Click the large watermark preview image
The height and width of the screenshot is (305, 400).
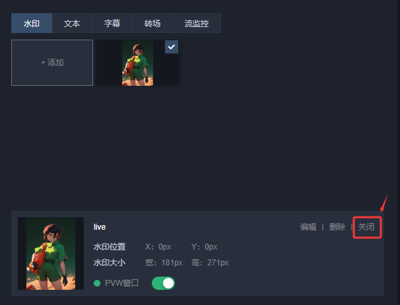(51, 254)
